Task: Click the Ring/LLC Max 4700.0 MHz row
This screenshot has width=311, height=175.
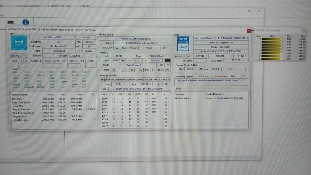Action: 54,116
